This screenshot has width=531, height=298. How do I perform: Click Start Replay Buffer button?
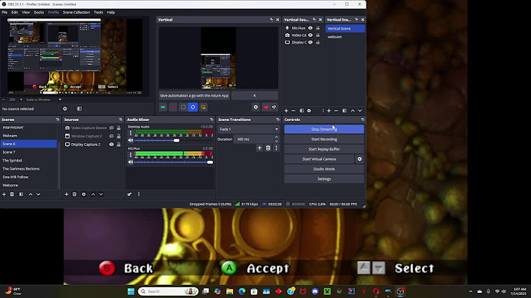coord(324,149)
